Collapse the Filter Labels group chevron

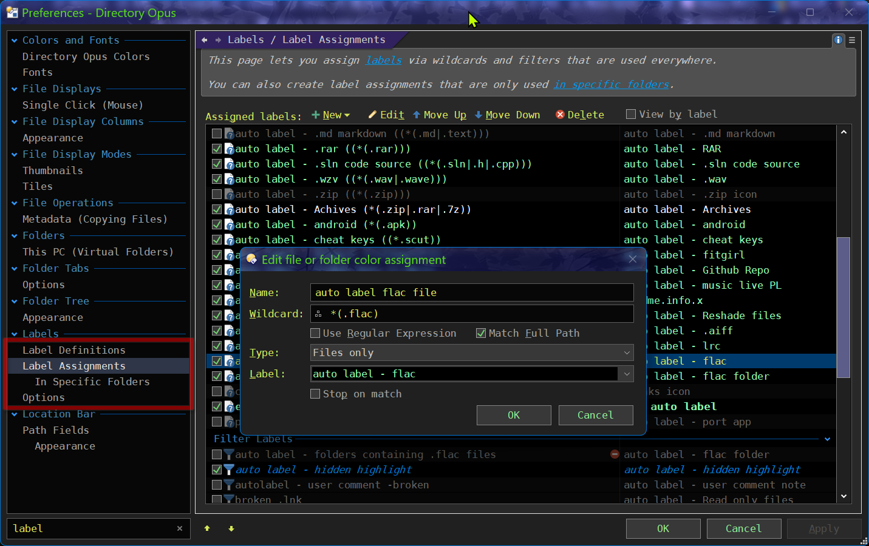point(827,439)
